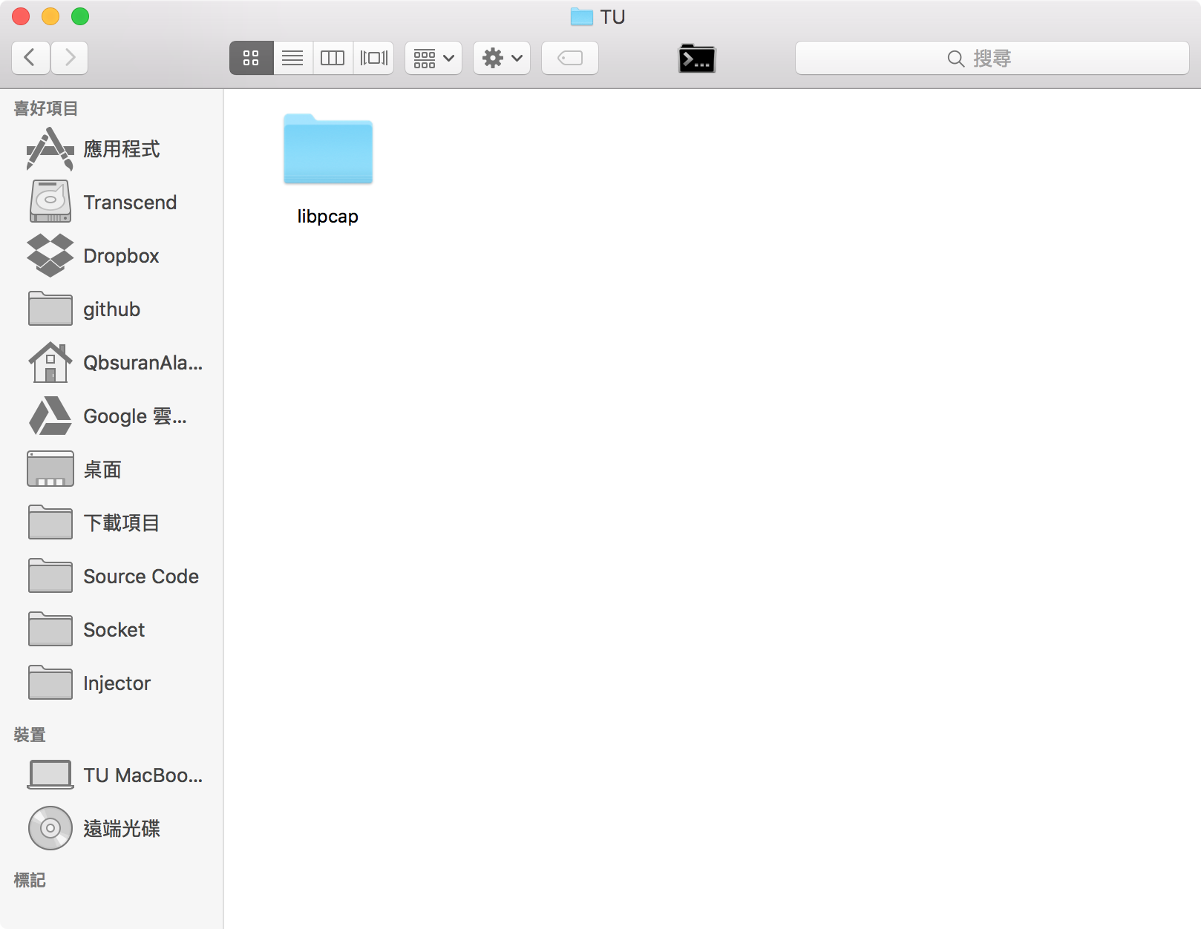This screenshot has width=1201, height=929.
Task: Launch terminal from toolbar icon
Action: coord(696,58)
